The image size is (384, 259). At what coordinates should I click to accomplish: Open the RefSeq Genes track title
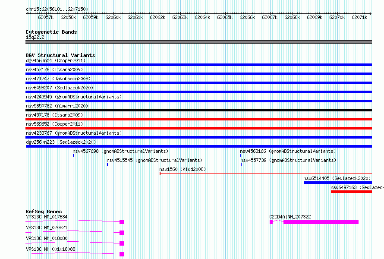(44, 212)
